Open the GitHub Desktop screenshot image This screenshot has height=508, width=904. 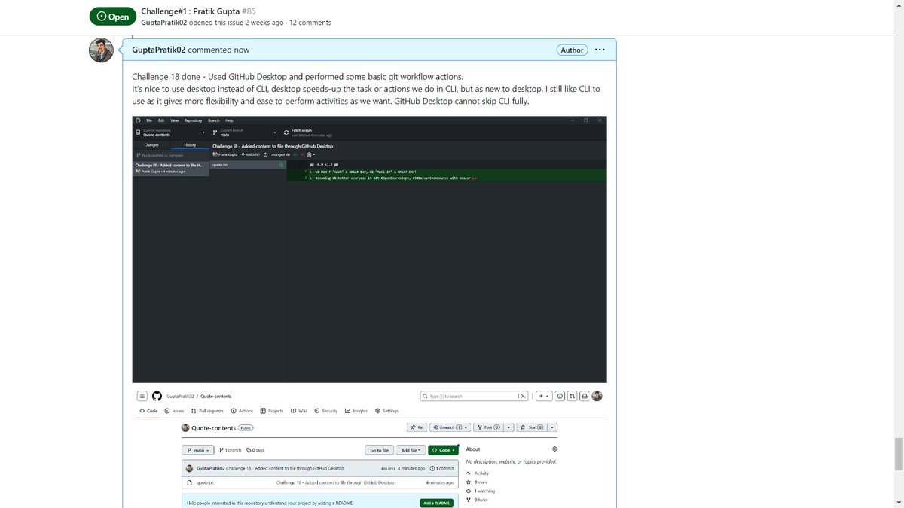coord(369,249)
